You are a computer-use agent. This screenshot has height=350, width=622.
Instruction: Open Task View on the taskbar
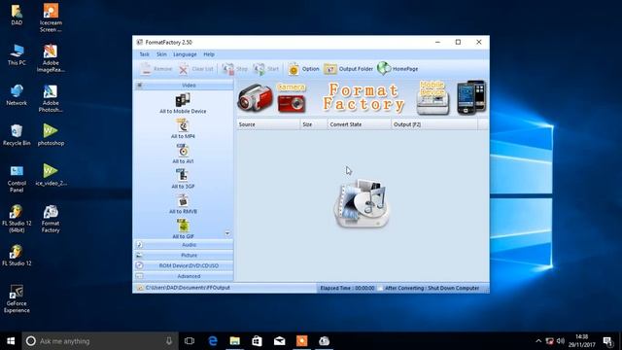tap(190, 341)
